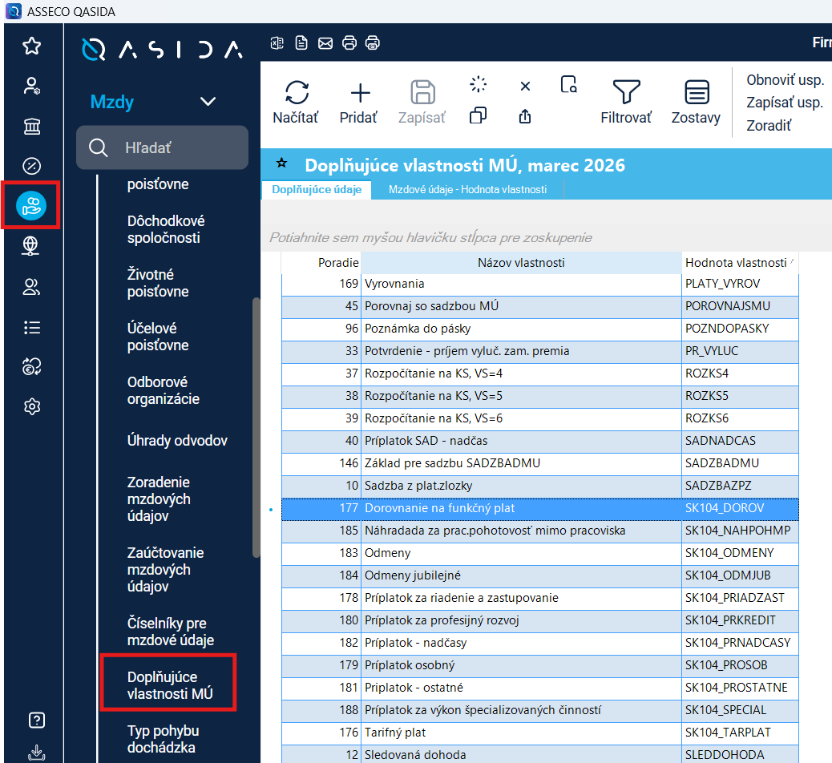Open the favorites star in left sidebar
The height and width of the screenshot is (763, 832).
pos(32,46)
